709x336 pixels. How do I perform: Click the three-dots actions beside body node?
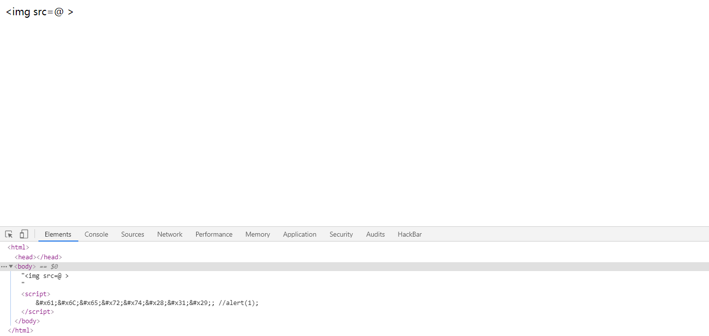coord(4,267)
